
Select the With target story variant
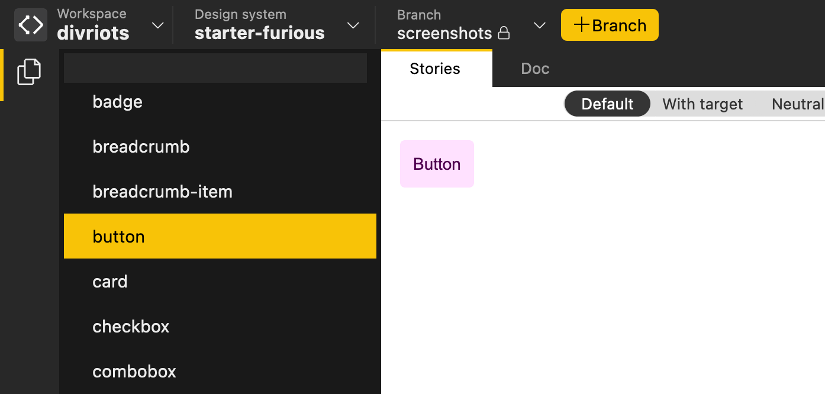[702, 104]
